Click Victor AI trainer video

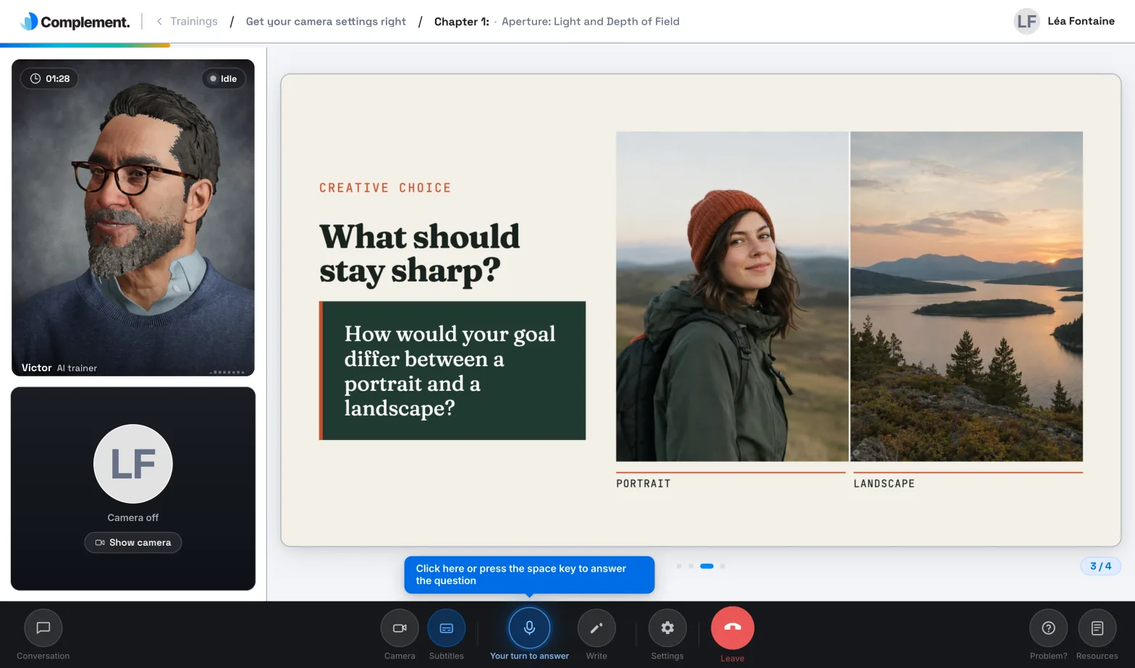[x=133, y=218]
